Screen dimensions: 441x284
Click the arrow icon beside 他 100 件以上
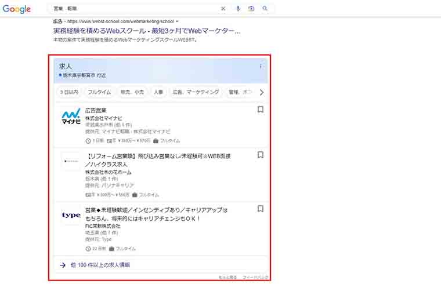click(x=63, y=265)
